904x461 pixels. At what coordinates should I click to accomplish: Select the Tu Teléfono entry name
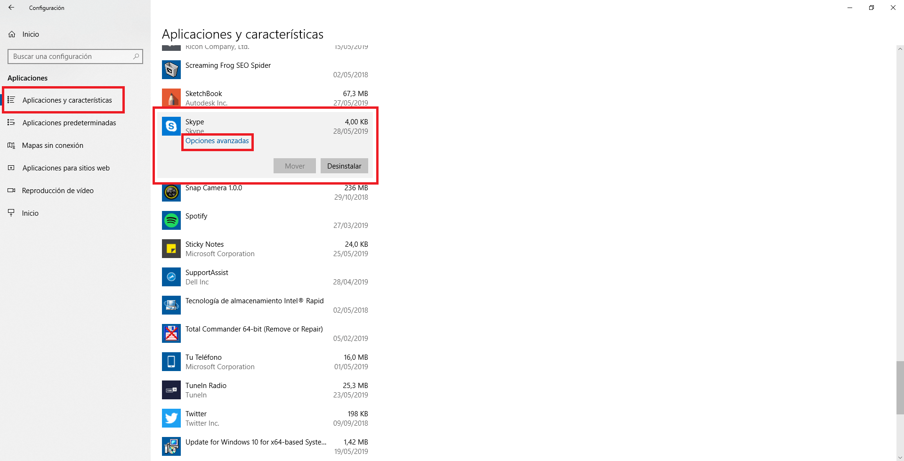203,357
